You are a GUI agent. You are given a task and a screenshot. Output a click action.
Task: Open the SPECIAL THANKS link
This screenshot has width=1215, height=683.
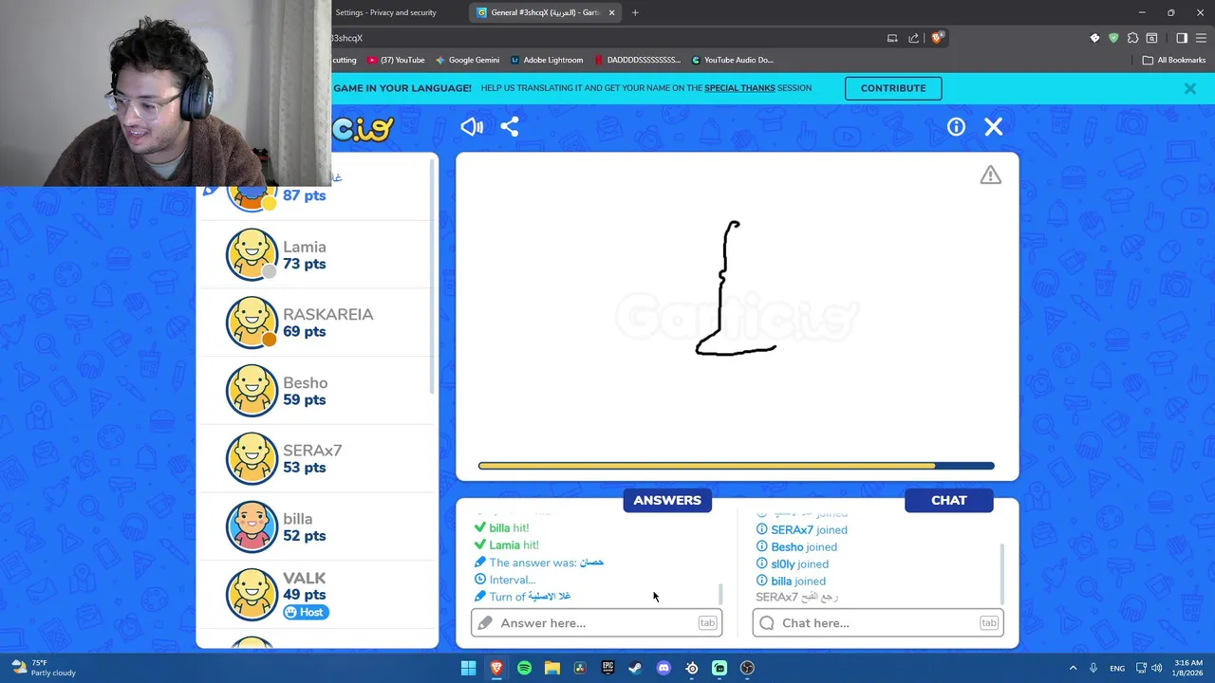(739, 88)
